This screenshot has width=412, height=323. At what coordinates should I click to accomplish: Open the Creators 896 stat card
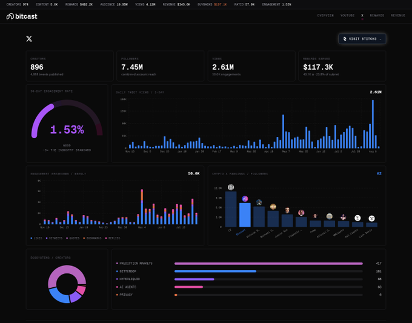click(70, 66)
